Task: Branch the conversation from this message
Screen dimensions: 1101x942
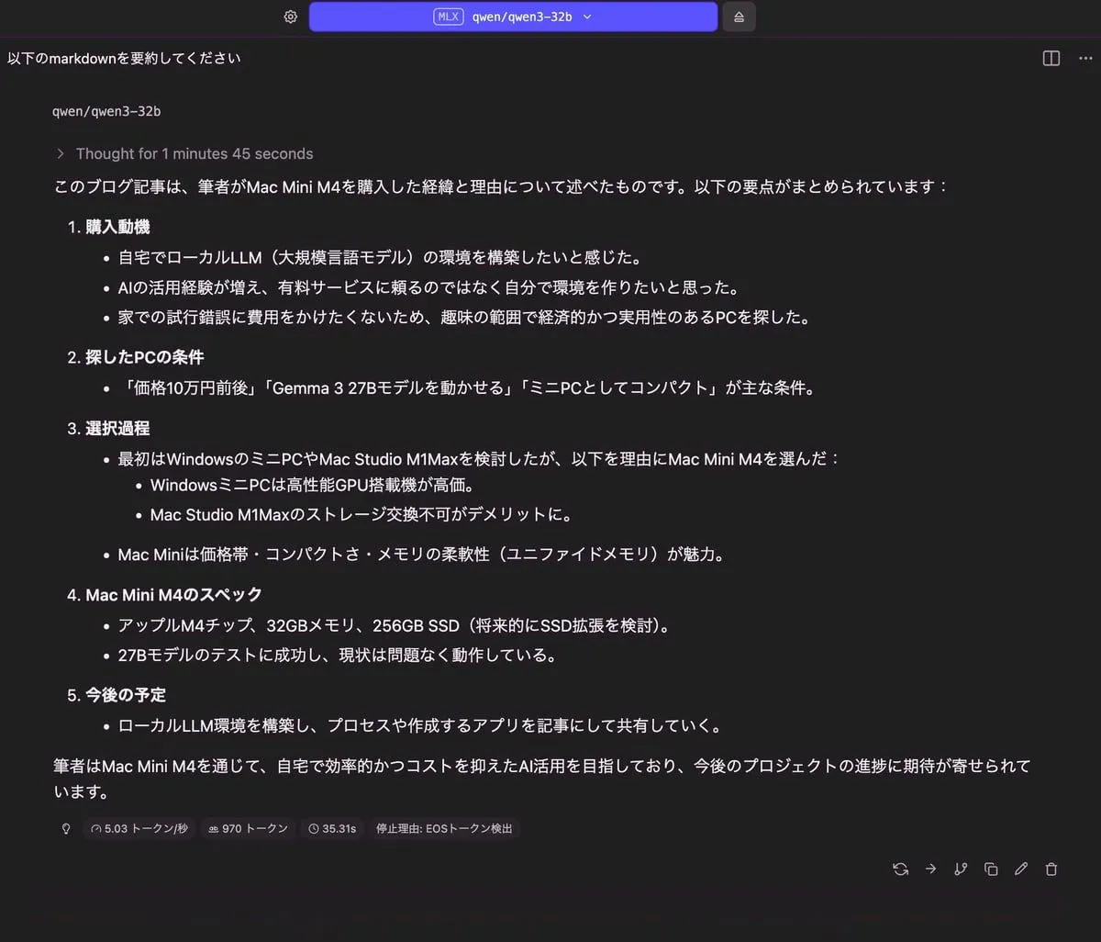Action: click(961, 869)
